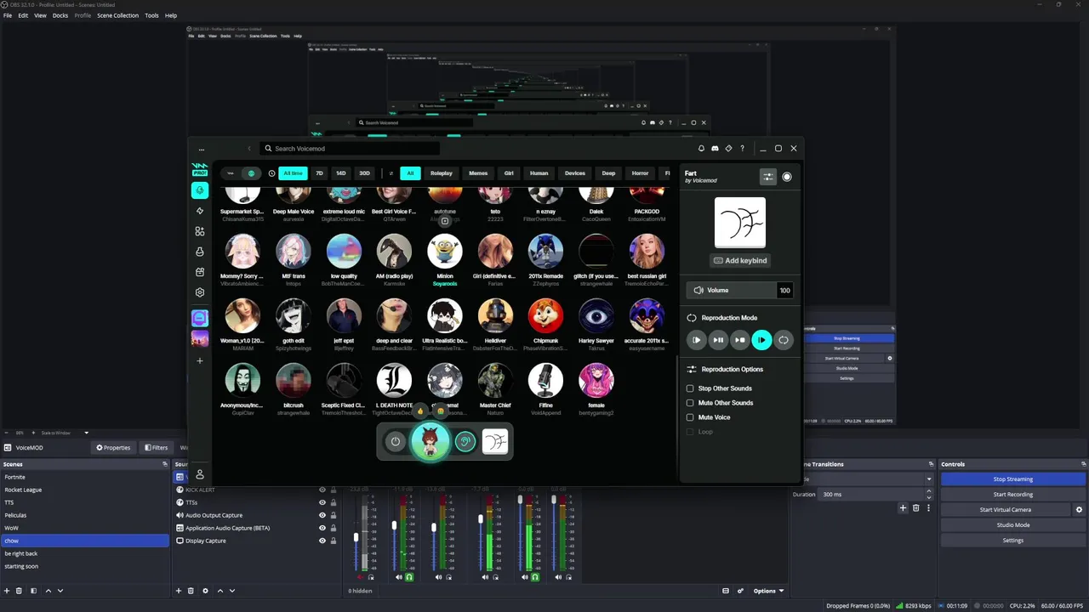Click the back arrow beside Voicemod search
Viewport: 1089px width, 612px height.
tap(249, 149)
